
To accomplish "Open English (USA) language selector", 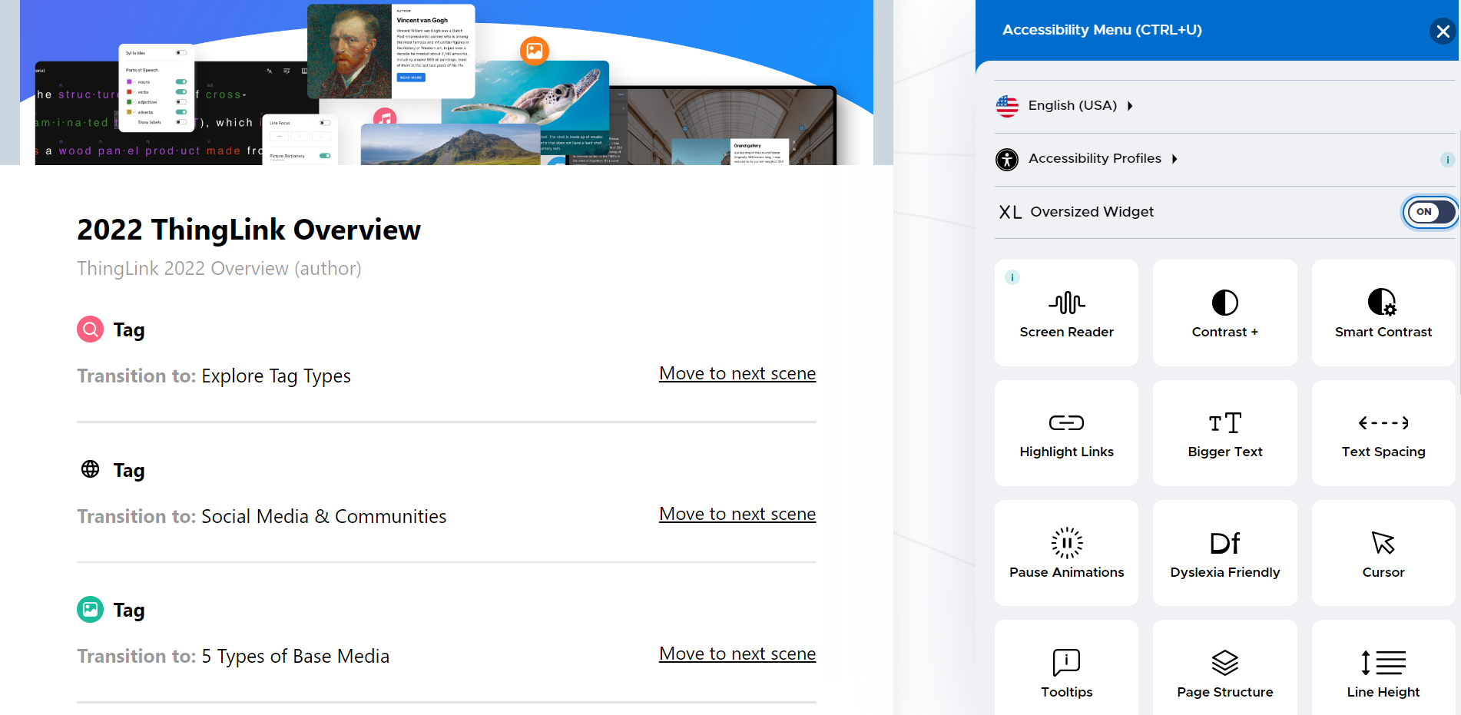I will pyautogui.click(x=1080, y=105).
